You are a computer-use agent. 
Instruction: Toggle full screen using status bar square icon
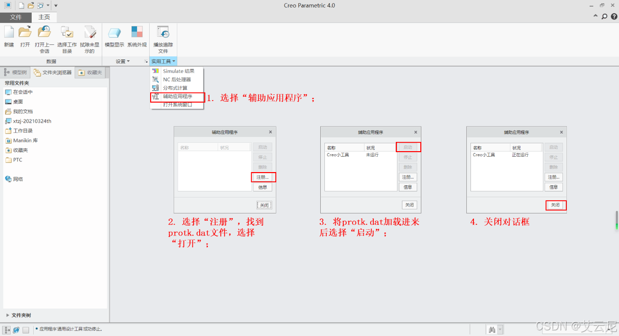[x=26, y=330]
